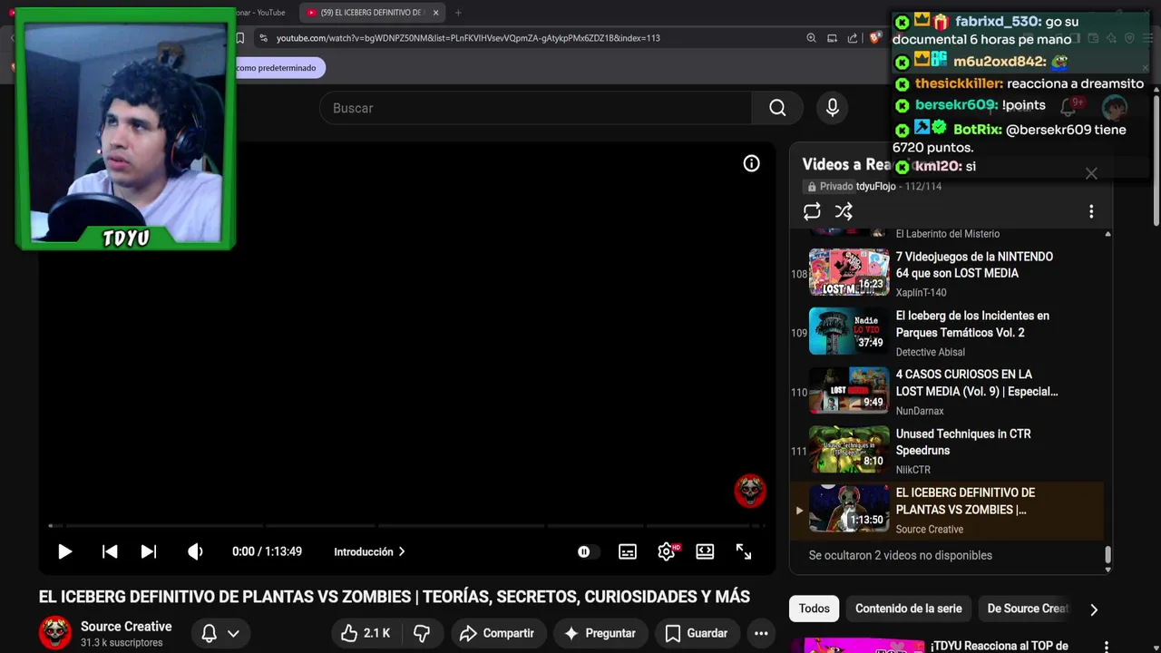
Task: Open the playlist three-dot menu
Action: point(1091,211)
